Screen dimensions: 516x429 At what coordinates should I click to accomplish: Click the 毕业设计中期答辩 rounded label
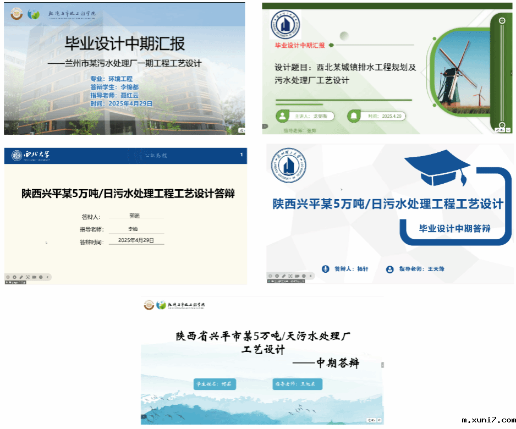(454, 228)
